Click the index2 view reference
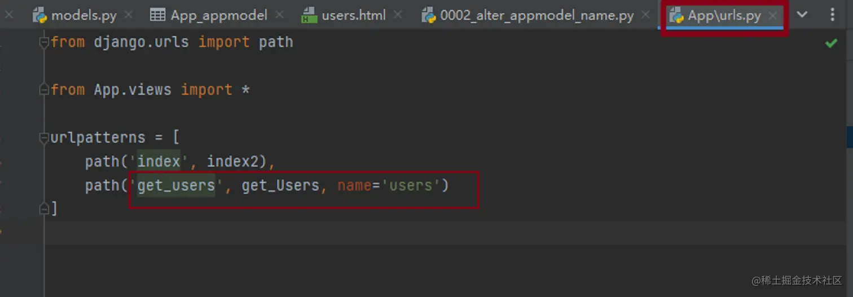853x297 pixels. tap(232, 161)
